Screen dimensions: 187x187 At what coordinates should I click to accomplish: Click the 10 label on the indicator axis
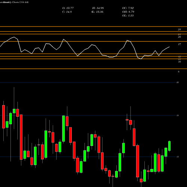[x=179, y=62]
